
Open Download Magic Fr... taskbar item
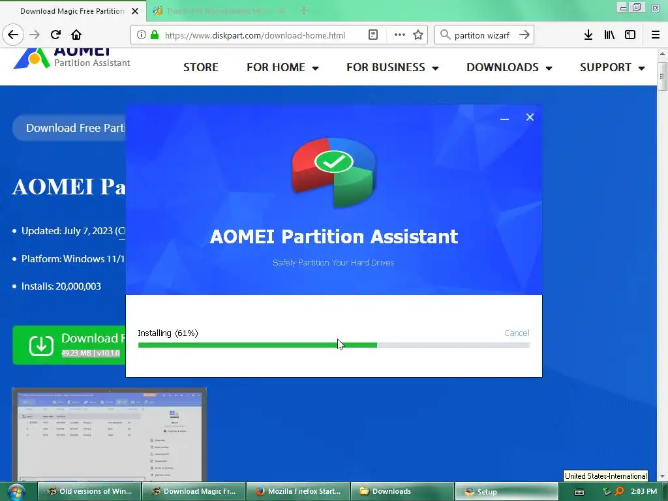(194, 491)
